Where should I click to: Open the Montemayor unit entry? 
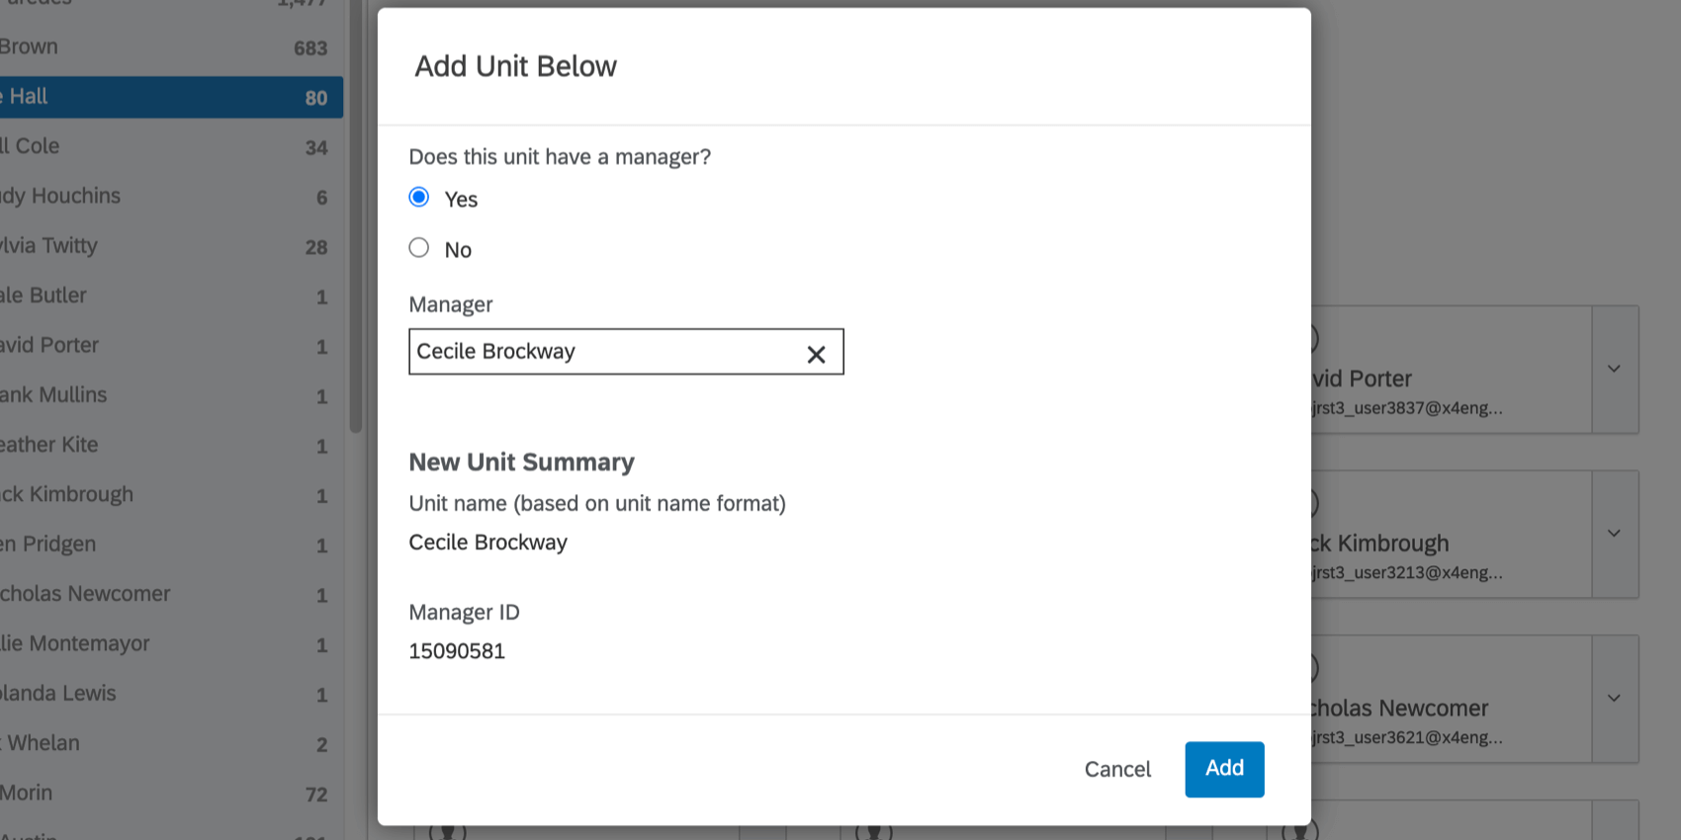point(168,644)
